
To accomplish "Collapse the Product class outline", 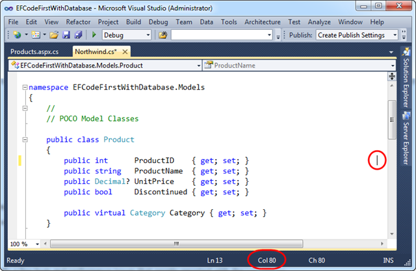I will (25, 140).
